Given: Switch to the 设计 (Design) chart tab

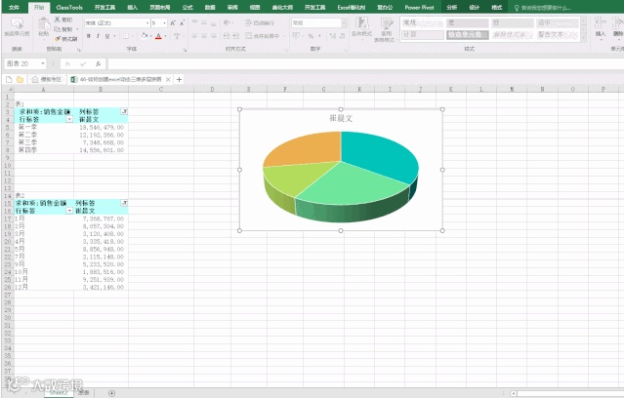Looking at the screenshot, I should pos(474,7).
